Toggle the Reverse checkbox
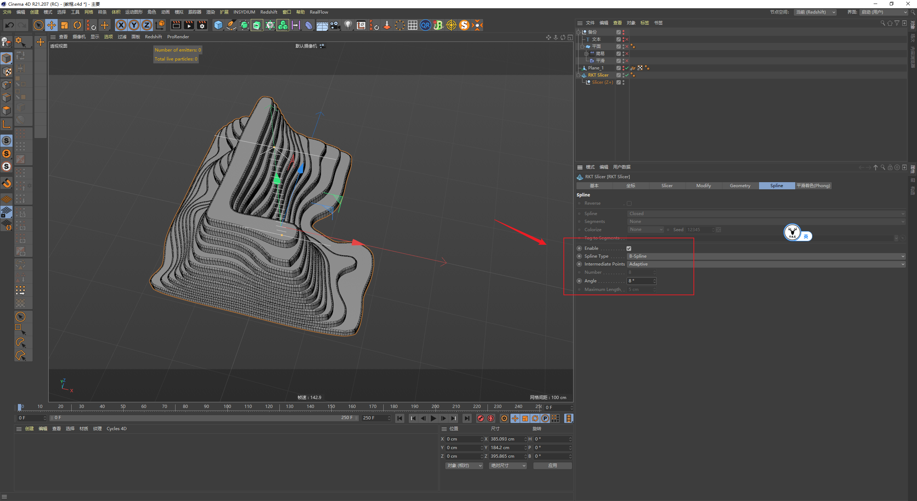Viewport: 917px width, 501px height. pos(629,203)
